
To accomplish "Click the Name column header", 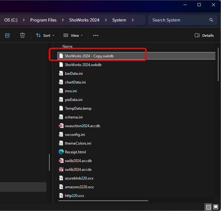I will 67,46.
